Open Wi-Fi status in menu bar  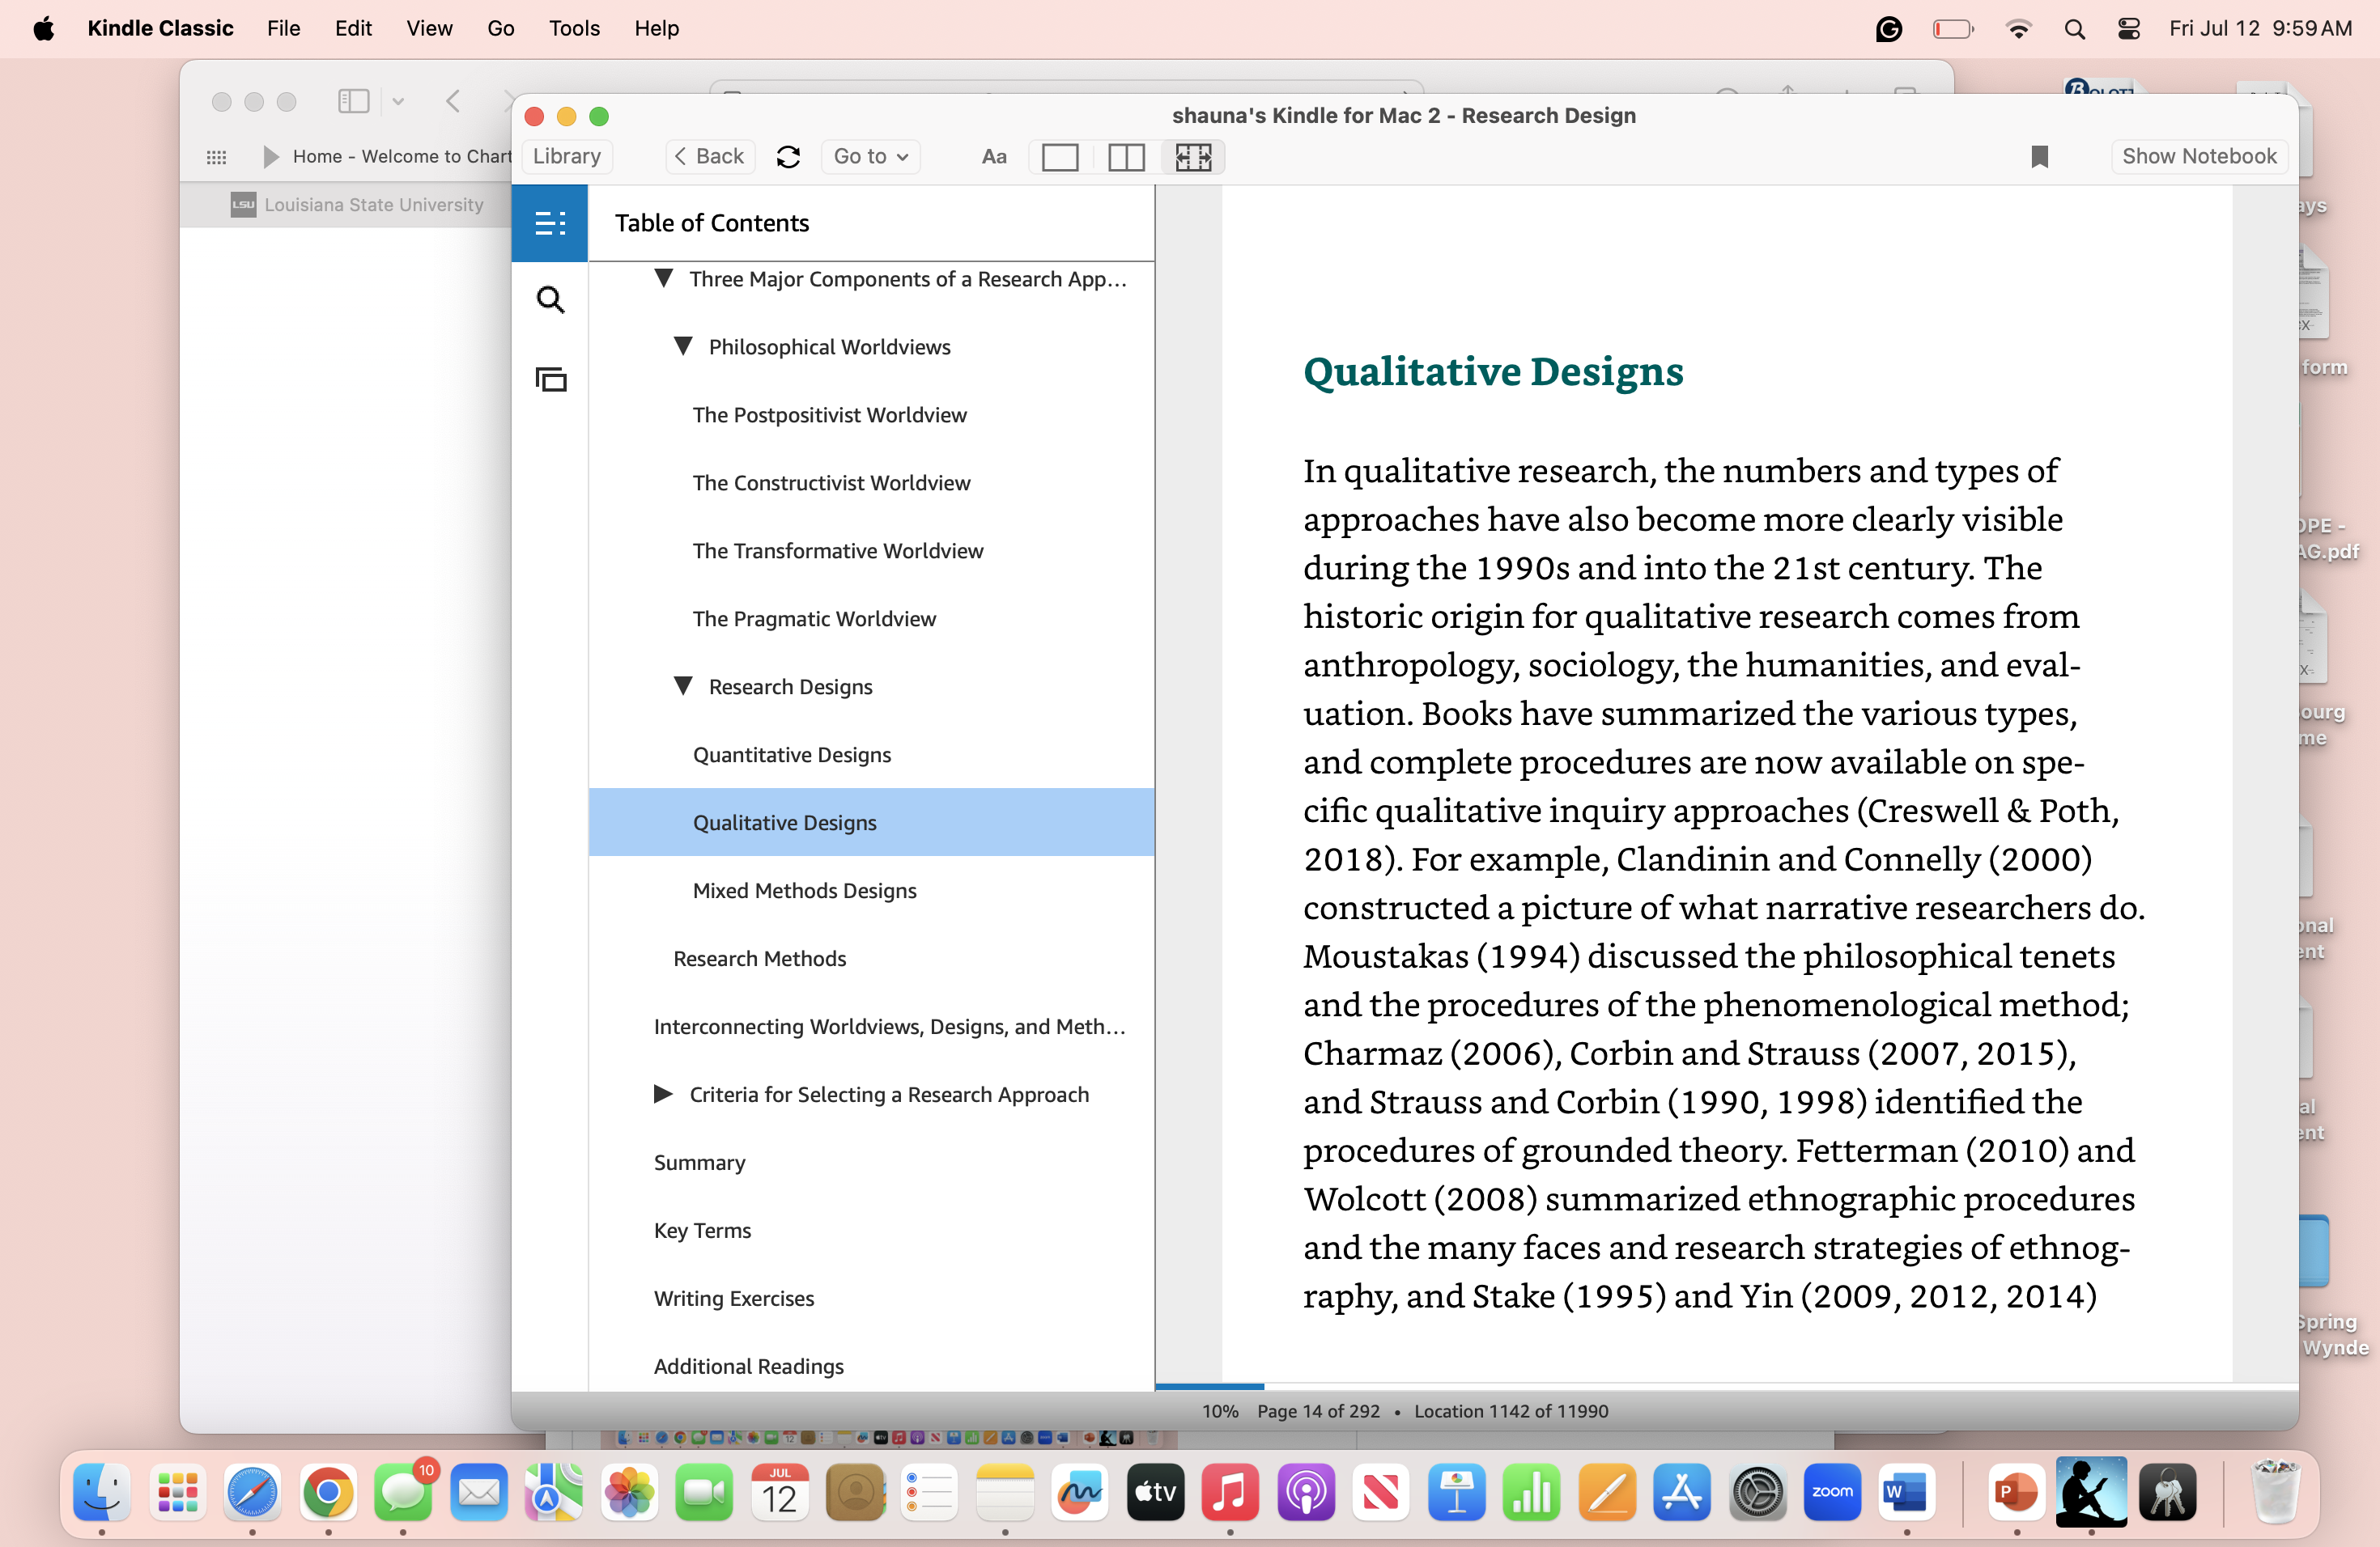(x=2018, y=29)
